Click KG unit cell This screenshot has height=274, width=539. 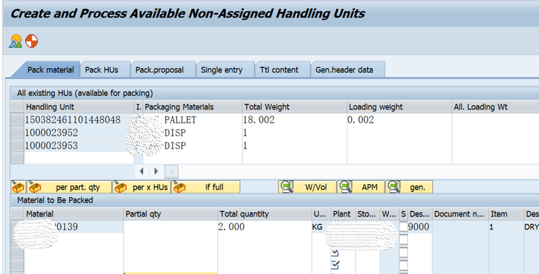pos(320,227)
